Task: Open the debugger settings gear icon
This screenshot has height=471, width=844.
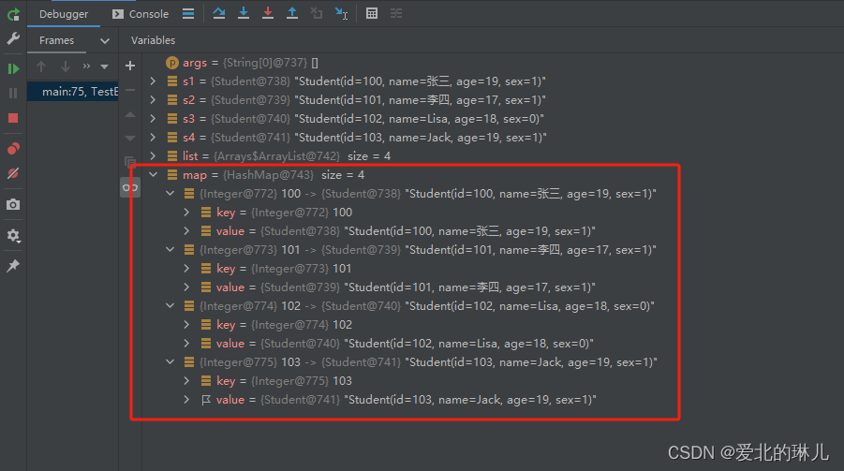Action: pyautogui.click(x=13, y=236)
